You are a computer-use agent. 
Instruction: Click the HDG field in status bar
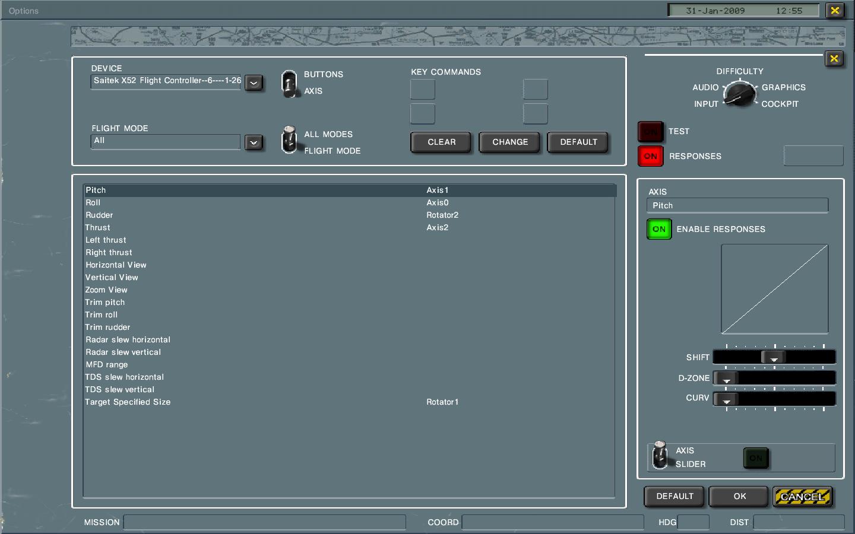pos(693,522)
